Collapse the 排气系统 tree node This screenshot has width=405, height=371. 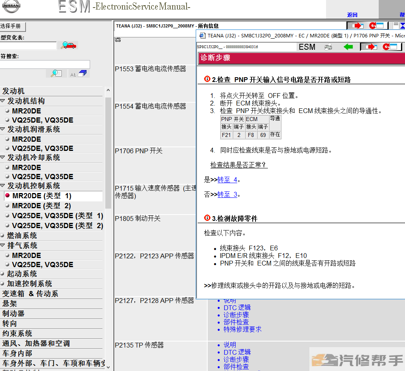pos(2,245)
